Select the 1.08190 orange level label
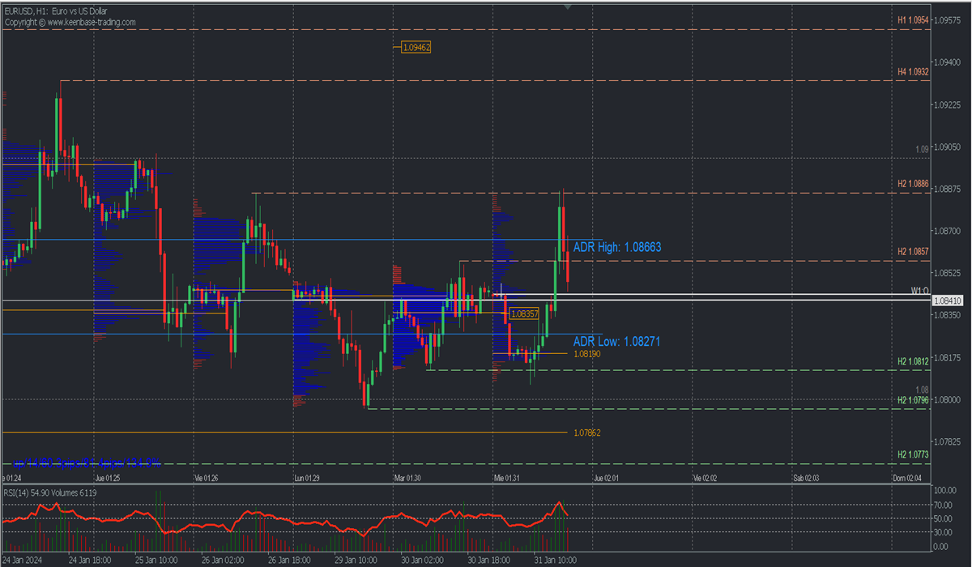This screenshot has height=567, width=972. pos(586,354)
